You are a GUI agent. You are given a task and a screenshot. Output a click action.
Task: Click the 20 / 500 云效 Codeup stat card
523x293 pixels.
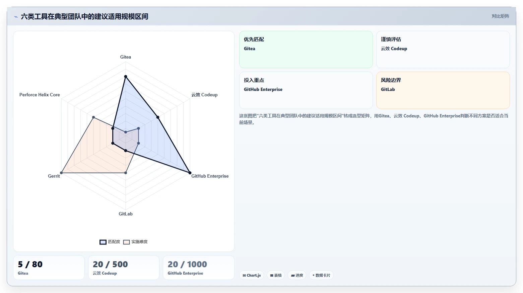point(124,268)
